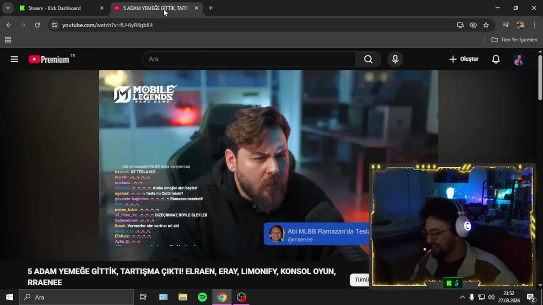Open site information icon in address bar
543x305 pixels.
tap(54, 25)
